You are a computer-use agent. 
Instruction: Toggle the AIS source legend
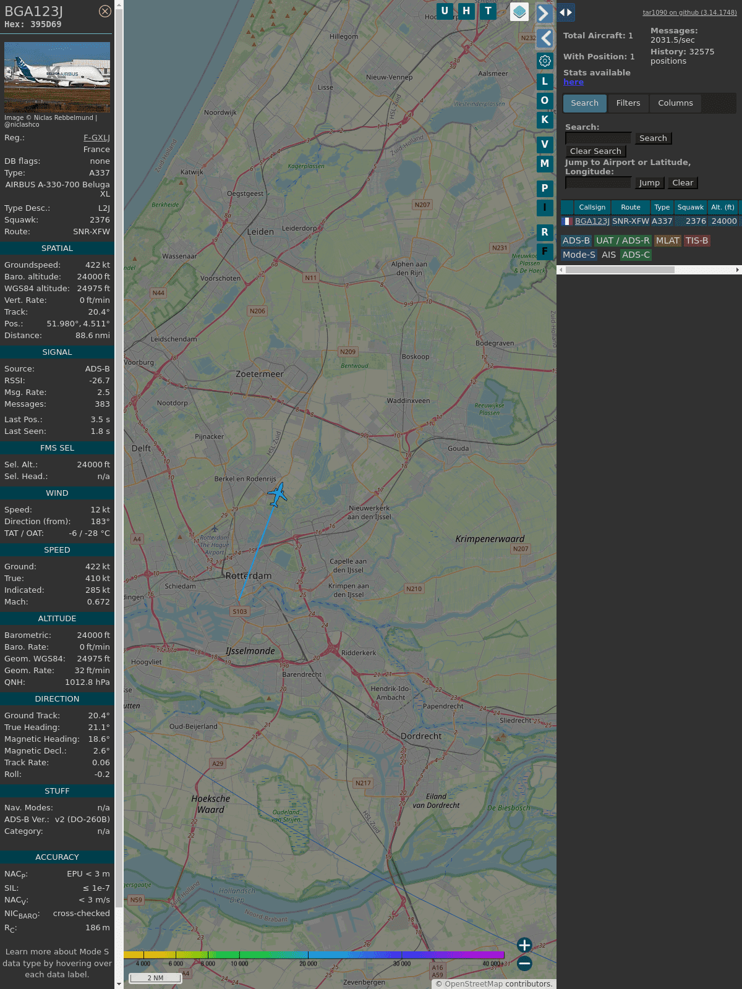tap(609, 255)
